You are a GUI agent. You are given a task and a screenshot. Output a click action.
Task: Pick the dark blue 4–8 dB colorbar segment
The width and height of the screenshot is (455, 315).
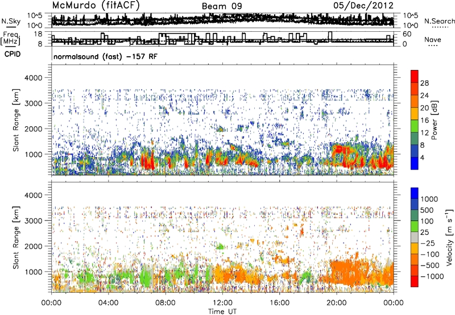tap(415, 151)
